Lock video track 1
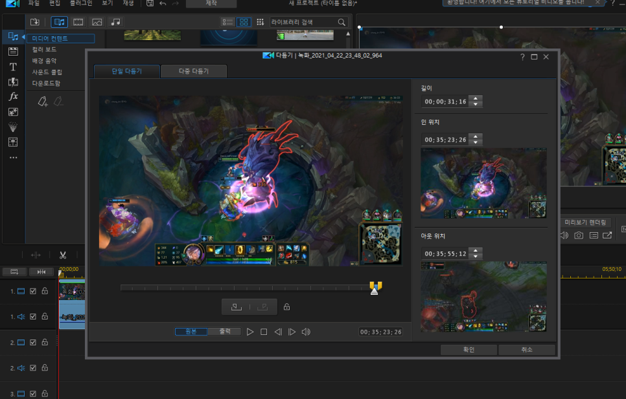626x399 pixels. [45, 291]
